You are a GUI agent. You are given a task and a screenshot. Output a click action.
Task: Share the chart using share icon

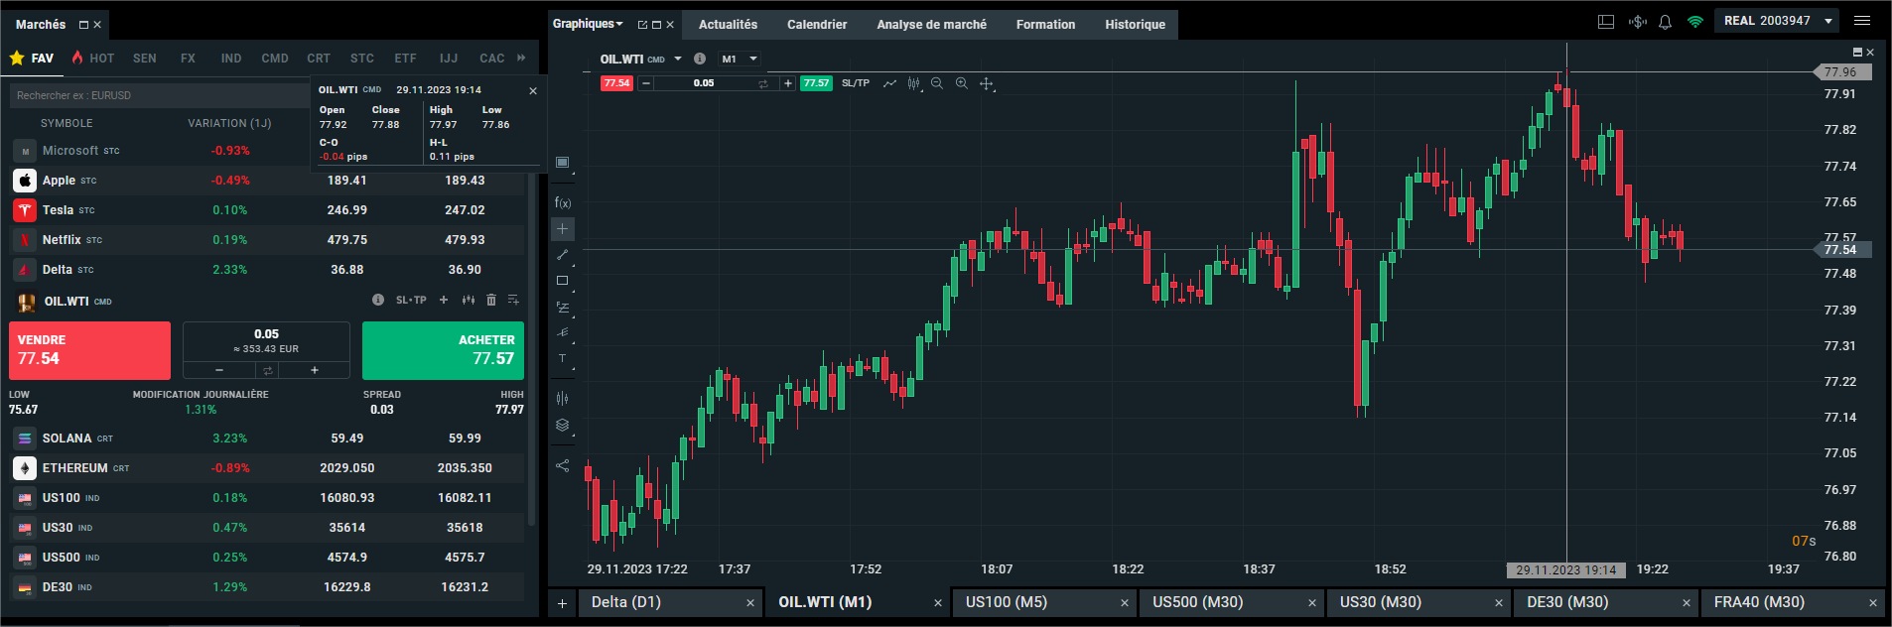pos(563,465)
